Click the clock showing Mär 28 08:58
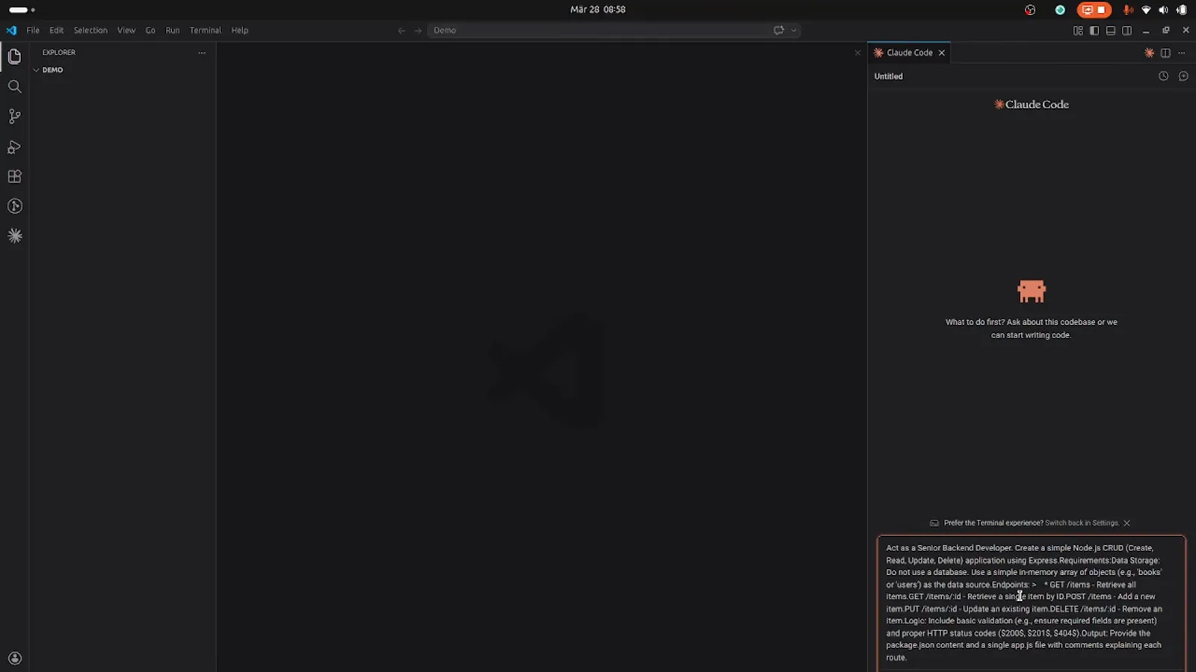 [598, 10]
